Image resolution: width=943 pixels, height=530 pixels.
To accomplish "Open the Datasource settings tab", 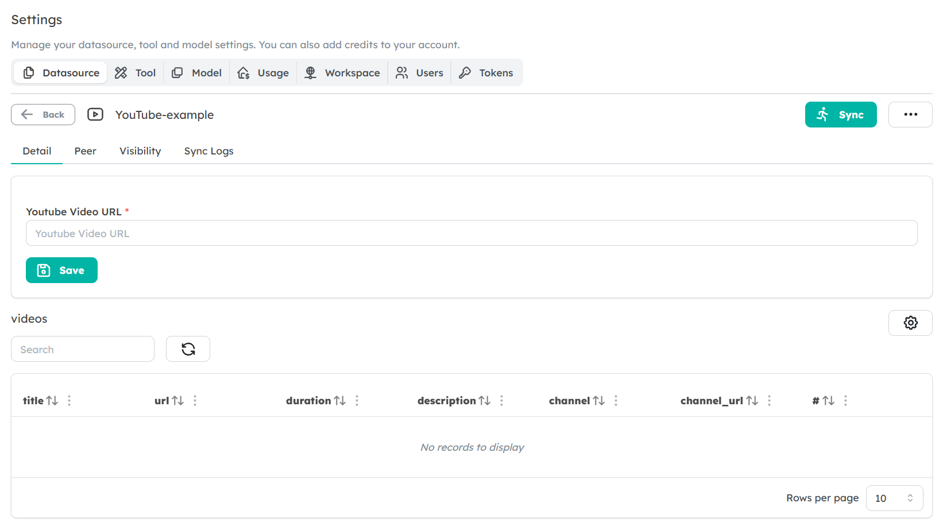I will (x=60, y=73).
